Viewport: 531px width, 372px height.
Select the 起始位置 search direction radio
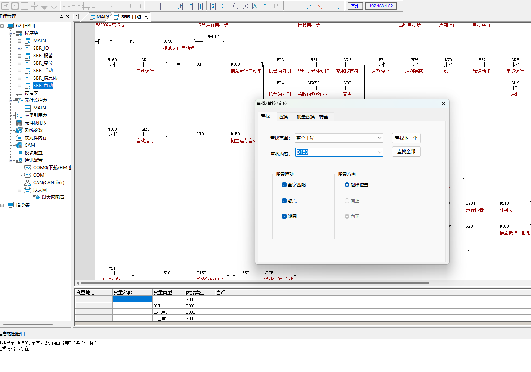[347, 185]
